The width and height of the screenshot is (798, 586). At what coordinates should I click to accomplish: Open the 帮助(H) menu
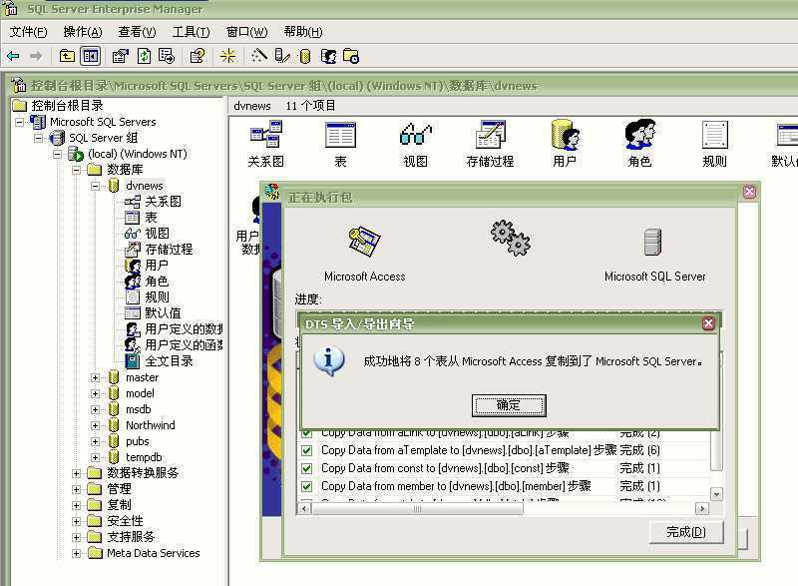[303, 32]
